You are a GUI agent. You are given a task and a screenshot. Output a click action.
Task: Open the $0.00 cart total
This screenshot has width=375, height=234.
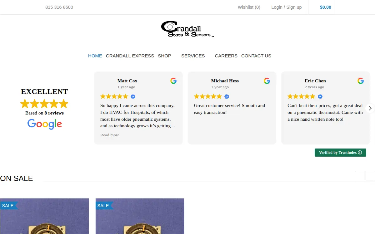click(326, 7)
